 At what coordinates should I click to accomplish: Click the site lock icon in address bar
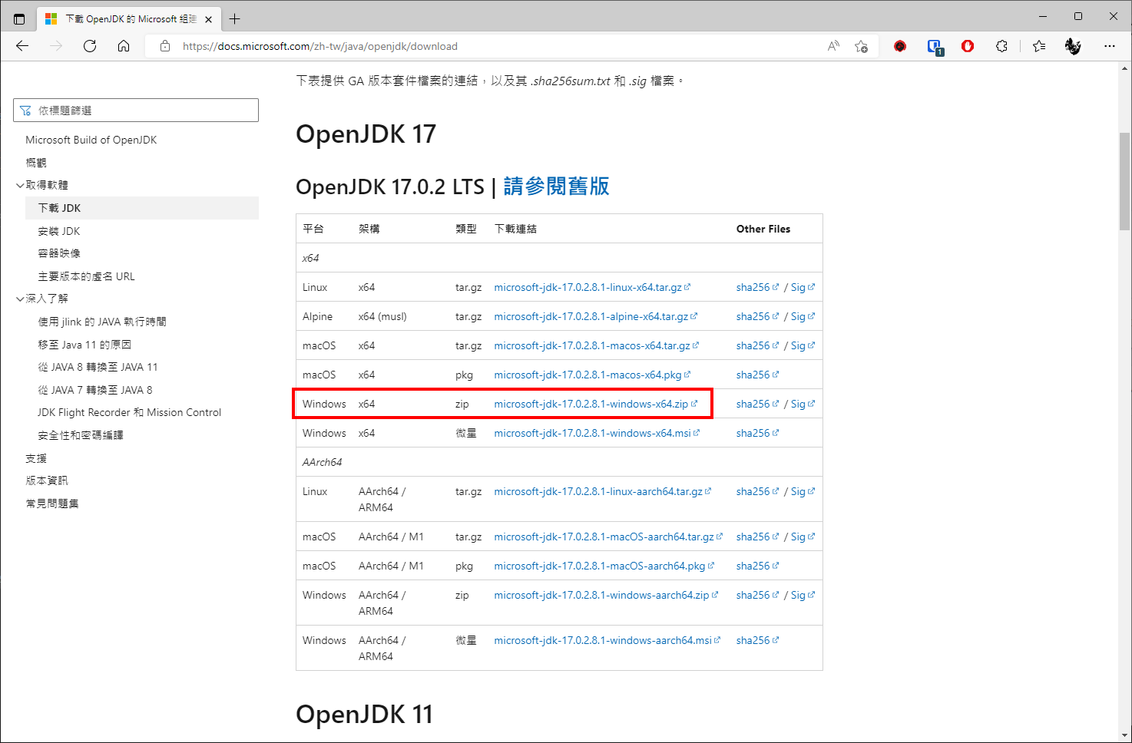pos(164,46)
